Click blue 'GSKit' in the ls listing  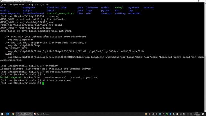point(51,11)
